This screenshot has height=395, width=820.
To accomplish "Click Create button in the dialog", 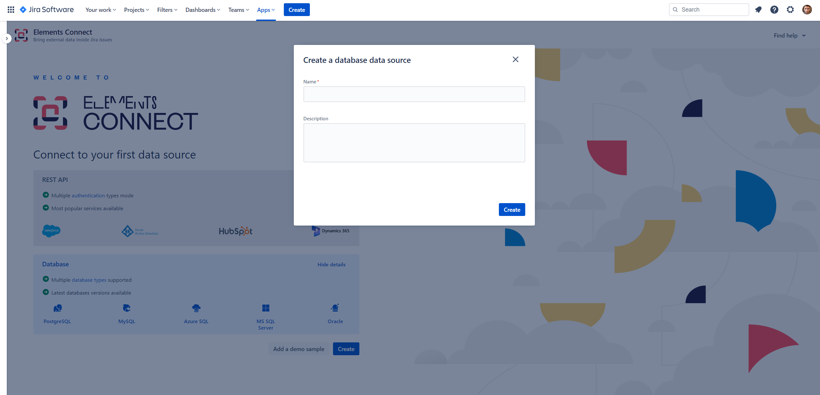I will [512, 210].
